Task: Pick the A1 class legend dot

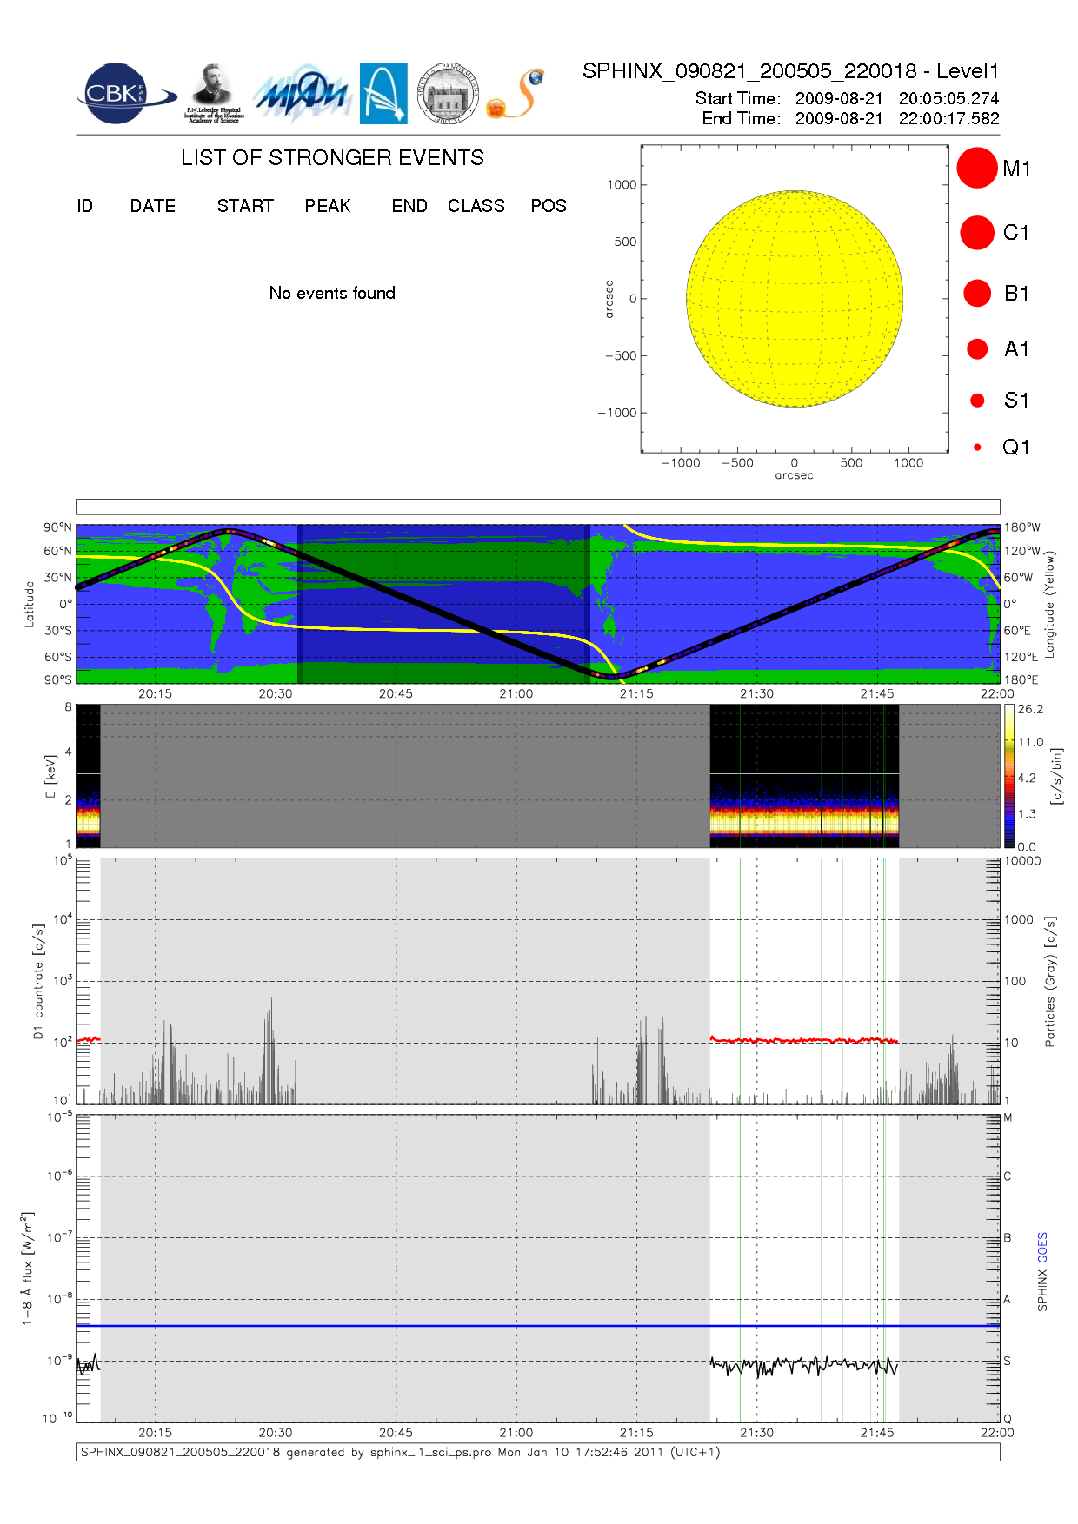Action: click(977, 349)
